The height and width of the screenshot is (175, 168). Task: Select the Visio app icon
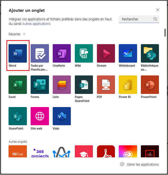[62, 116]
